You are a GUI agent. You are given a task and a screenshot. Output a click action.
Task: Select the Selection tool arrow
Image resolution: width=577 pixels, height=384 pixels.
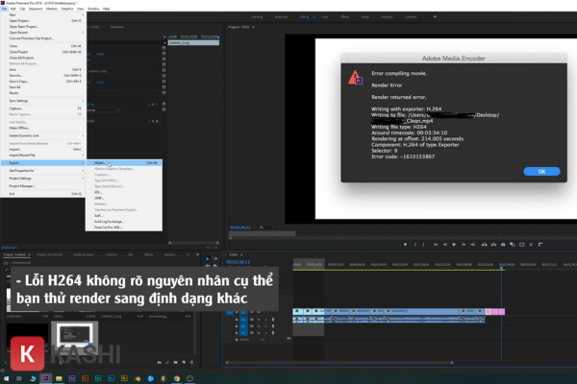click(x=207, y=258)
